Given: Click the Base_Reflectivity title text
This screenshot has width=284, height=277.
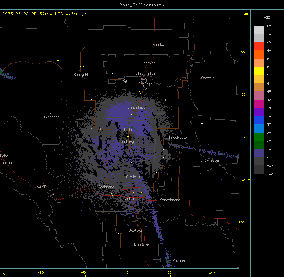Looking at the screenshot, I should point(142,5).
